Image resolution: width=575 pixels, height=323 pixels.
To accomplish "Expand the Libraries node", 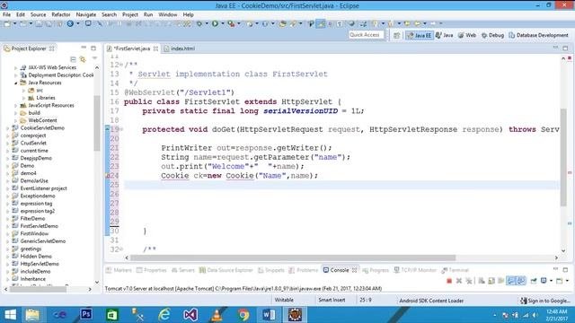I will coord(23,98).
